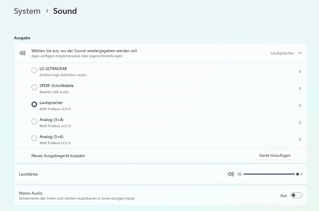Click the Mono-Audio label
319x211 pixels.
click(x=31, y=193)
